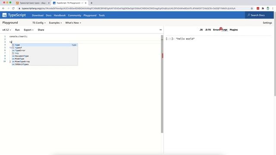Click the editor vertical scrollbar
Viewport: 276px width, 155px height.
pyautogui.click(x=162, y=84)
